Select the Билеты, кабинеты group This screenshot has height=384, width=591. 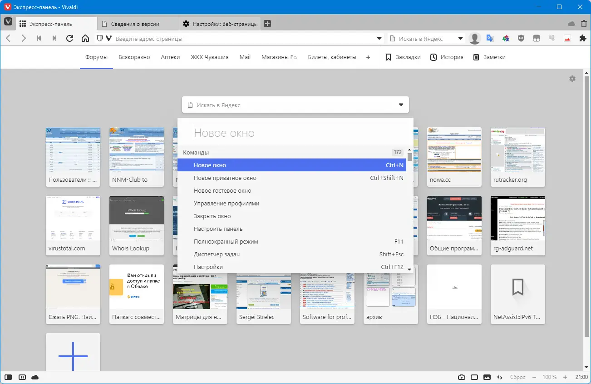click(x=332, y=57)
